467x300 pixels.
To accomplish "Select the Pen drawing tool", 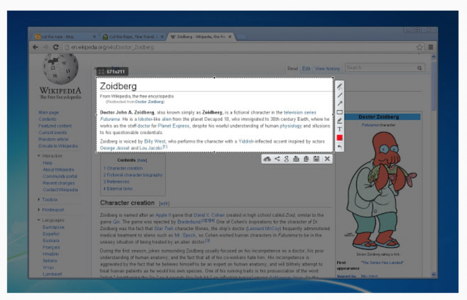I will tap(340, 87).
